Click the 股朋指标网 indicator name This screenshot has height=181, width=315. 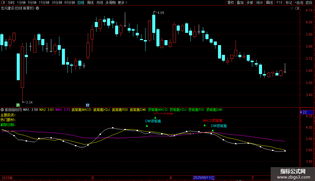13,110
